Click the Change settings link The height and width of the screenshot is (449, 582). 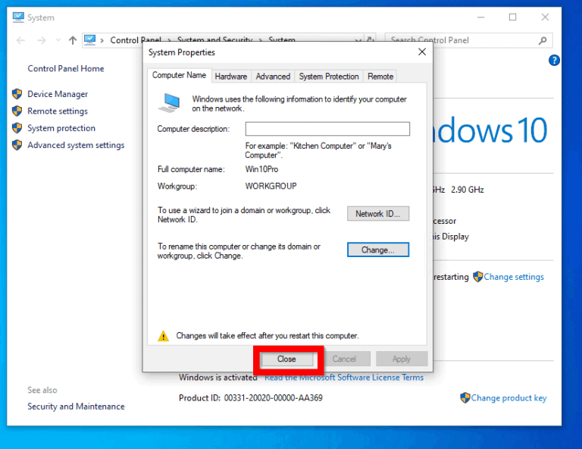[514, 277]
